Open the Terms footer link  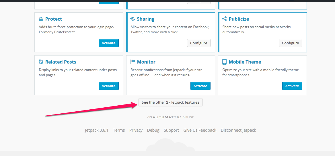[119, 130]
